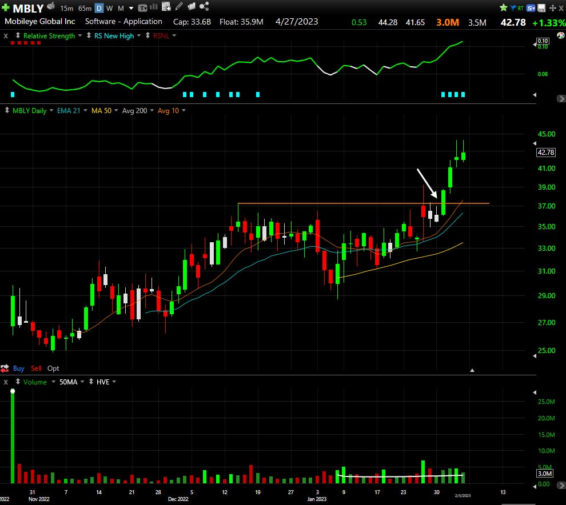Expand the EMA 21 dropdown arrow
The height and width of the screenshot is (505, 566).
pyautogui.click(x=86, y=110)
